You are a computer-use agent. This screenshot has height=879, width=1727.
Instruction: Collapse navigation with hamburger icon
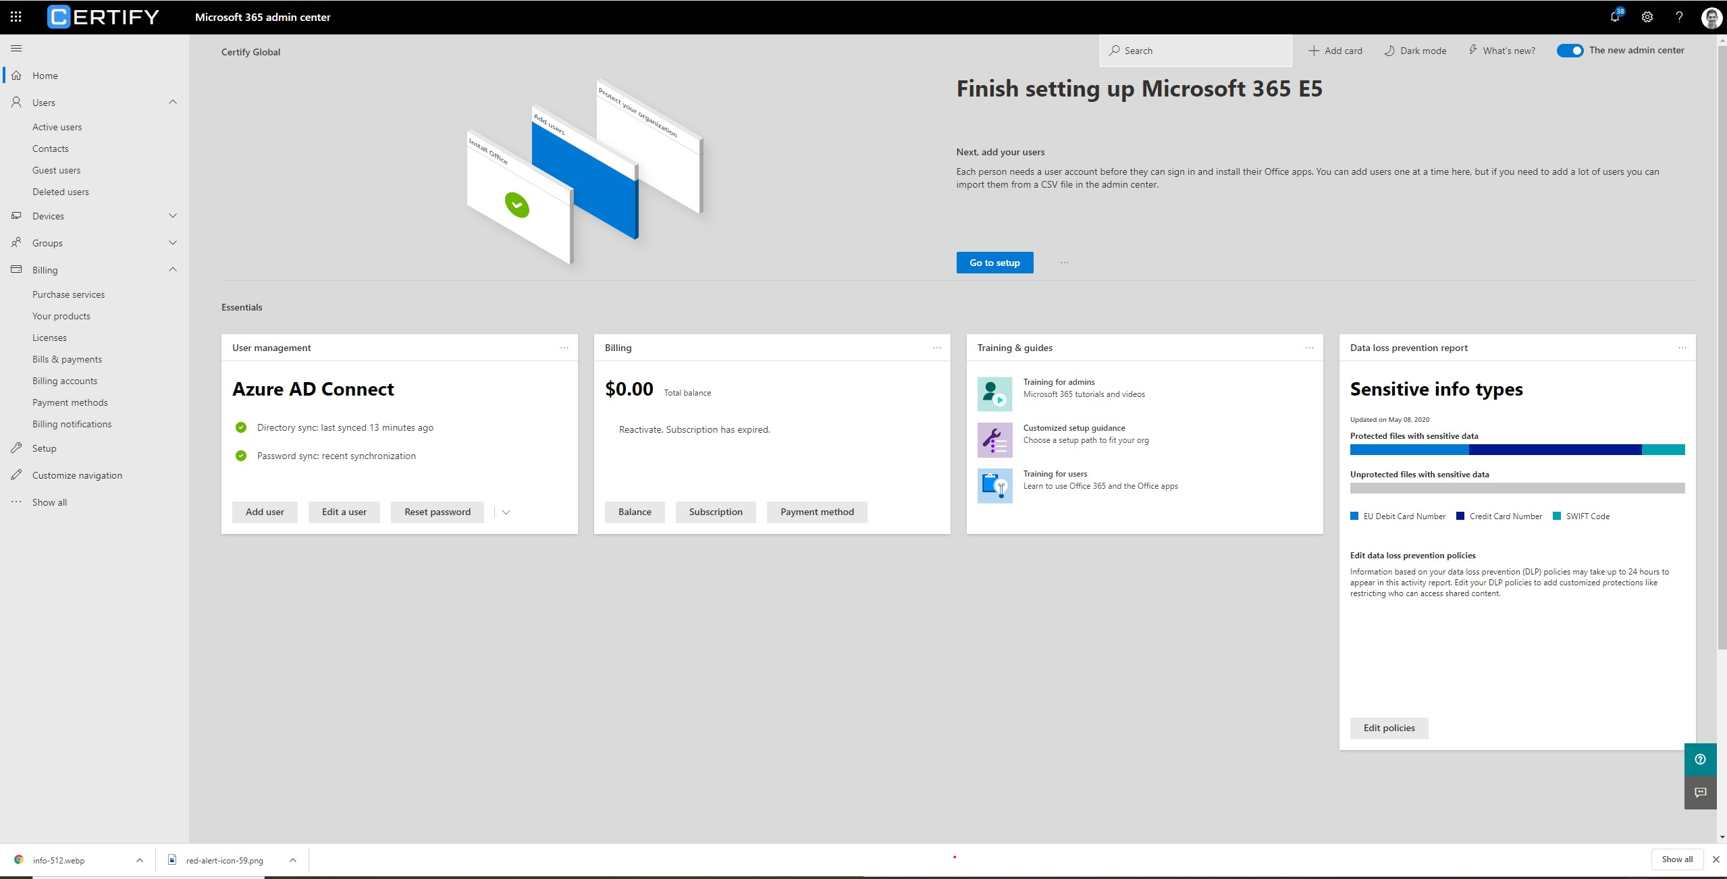[16, 48]
